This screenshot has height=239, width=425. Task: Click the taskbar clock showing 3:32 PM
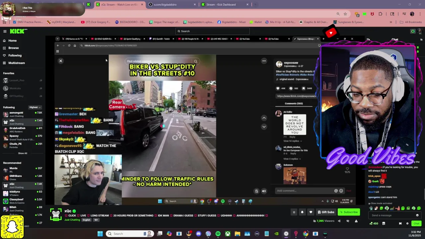pyautogui.click(x=415, y=234)
